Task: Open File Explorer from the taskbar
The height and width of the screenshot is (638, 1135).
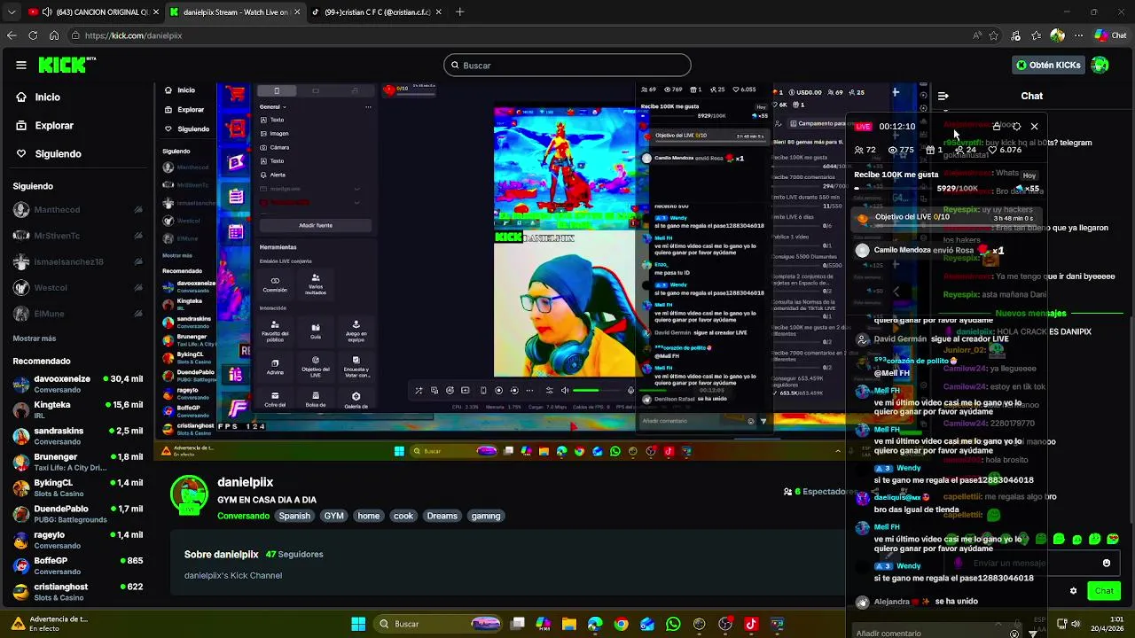Action: 568,624
